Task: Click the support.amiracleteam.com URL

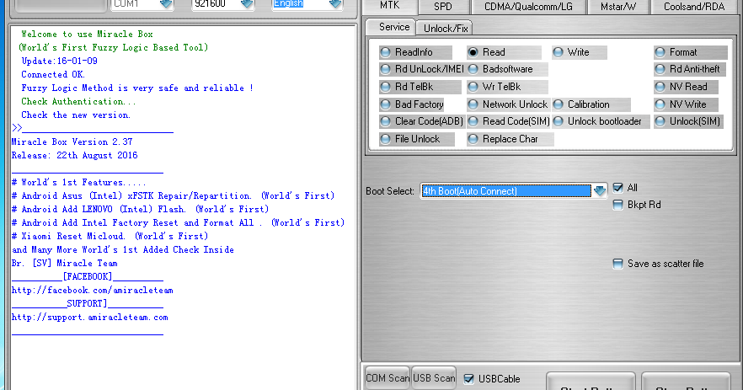Action: tap(90, 317)
